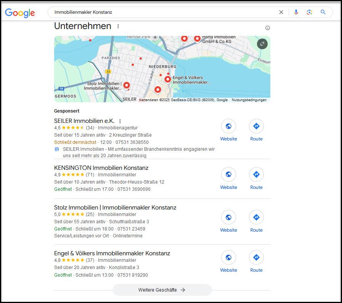Expand the map to fullscreen
Image resolution: width=342 pixels, height=303 pixels.
tap(262, 44)
